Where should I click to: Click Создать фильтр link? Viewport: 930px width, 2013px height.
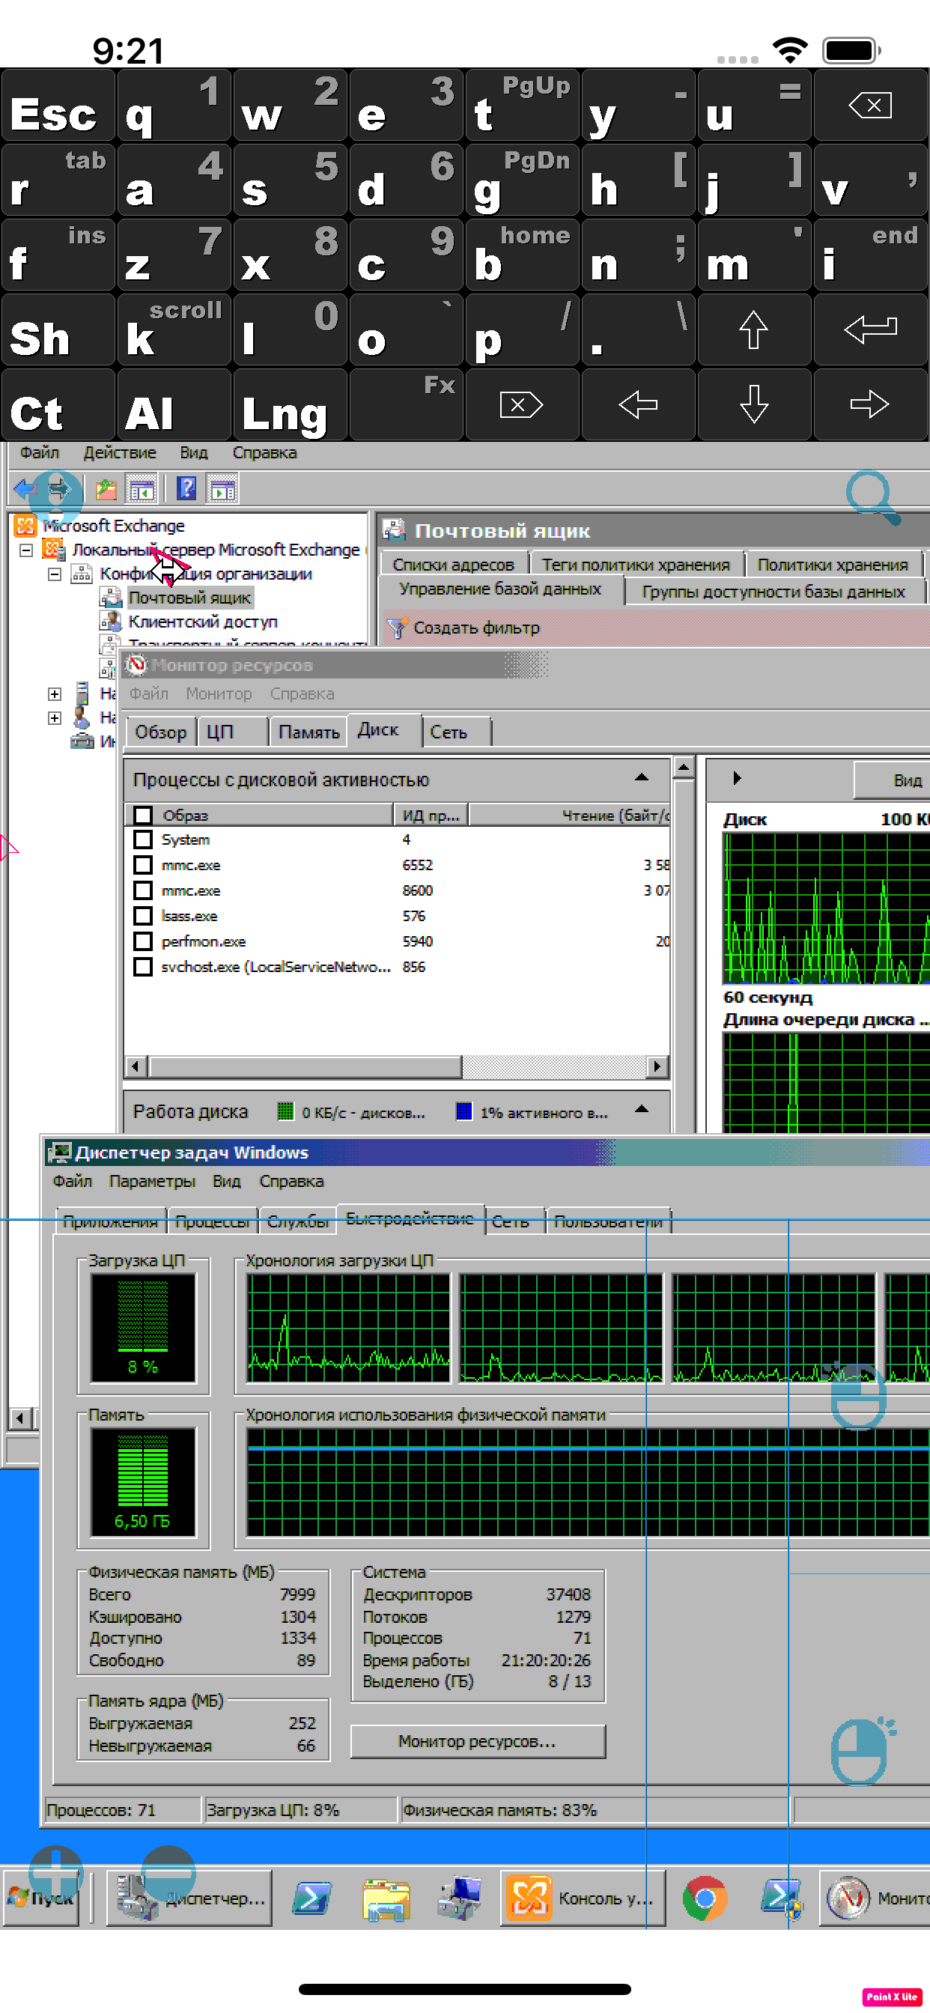476,628
